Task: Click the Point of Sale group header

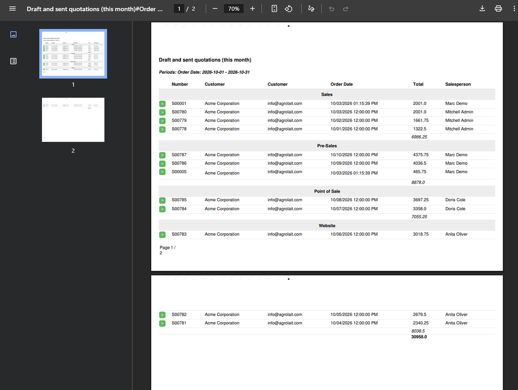Action: click(x=327, y=191)
